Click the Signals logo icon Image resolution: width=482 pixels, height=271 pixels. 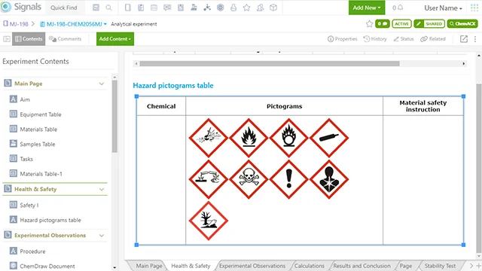(x=6, y=7)
